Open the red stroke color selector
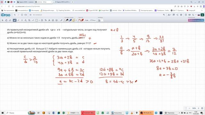Image resolution: width=205 pixels, height=115 pixels. tap(81, 20)
